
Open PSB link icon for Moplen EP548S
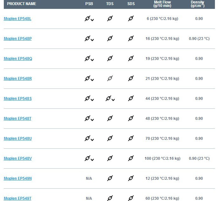tap(87, 98)
